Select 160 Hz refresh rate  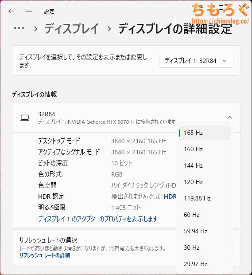pyautogui.click(x=205, y=149)
